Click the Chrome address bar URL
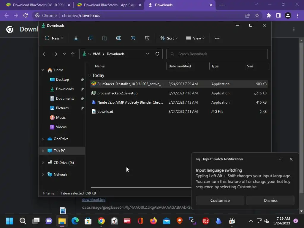 click(81, 15)
